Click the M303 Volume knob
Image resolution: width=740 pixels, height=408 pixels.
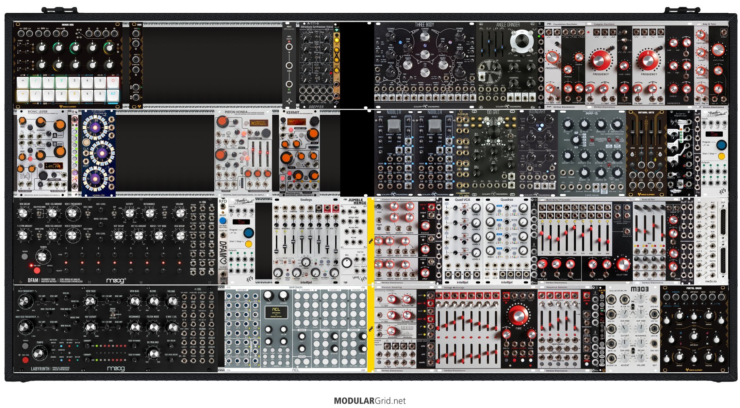pyautogui.click(x=641, y=358)
